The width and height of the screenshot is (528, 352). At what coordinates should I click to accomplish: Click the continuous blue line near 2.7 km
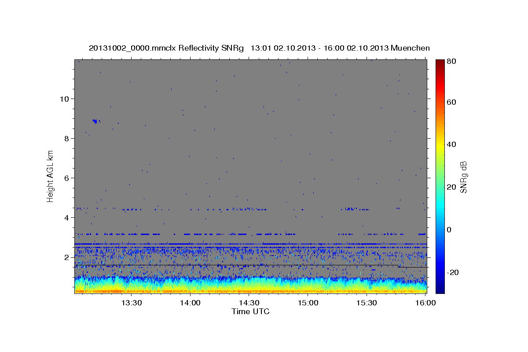(x=250, y=243)
